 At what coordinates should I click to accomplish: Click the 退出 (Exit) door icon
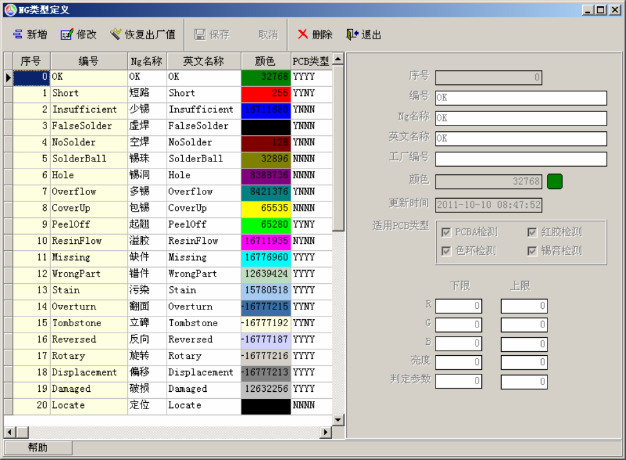351,35
